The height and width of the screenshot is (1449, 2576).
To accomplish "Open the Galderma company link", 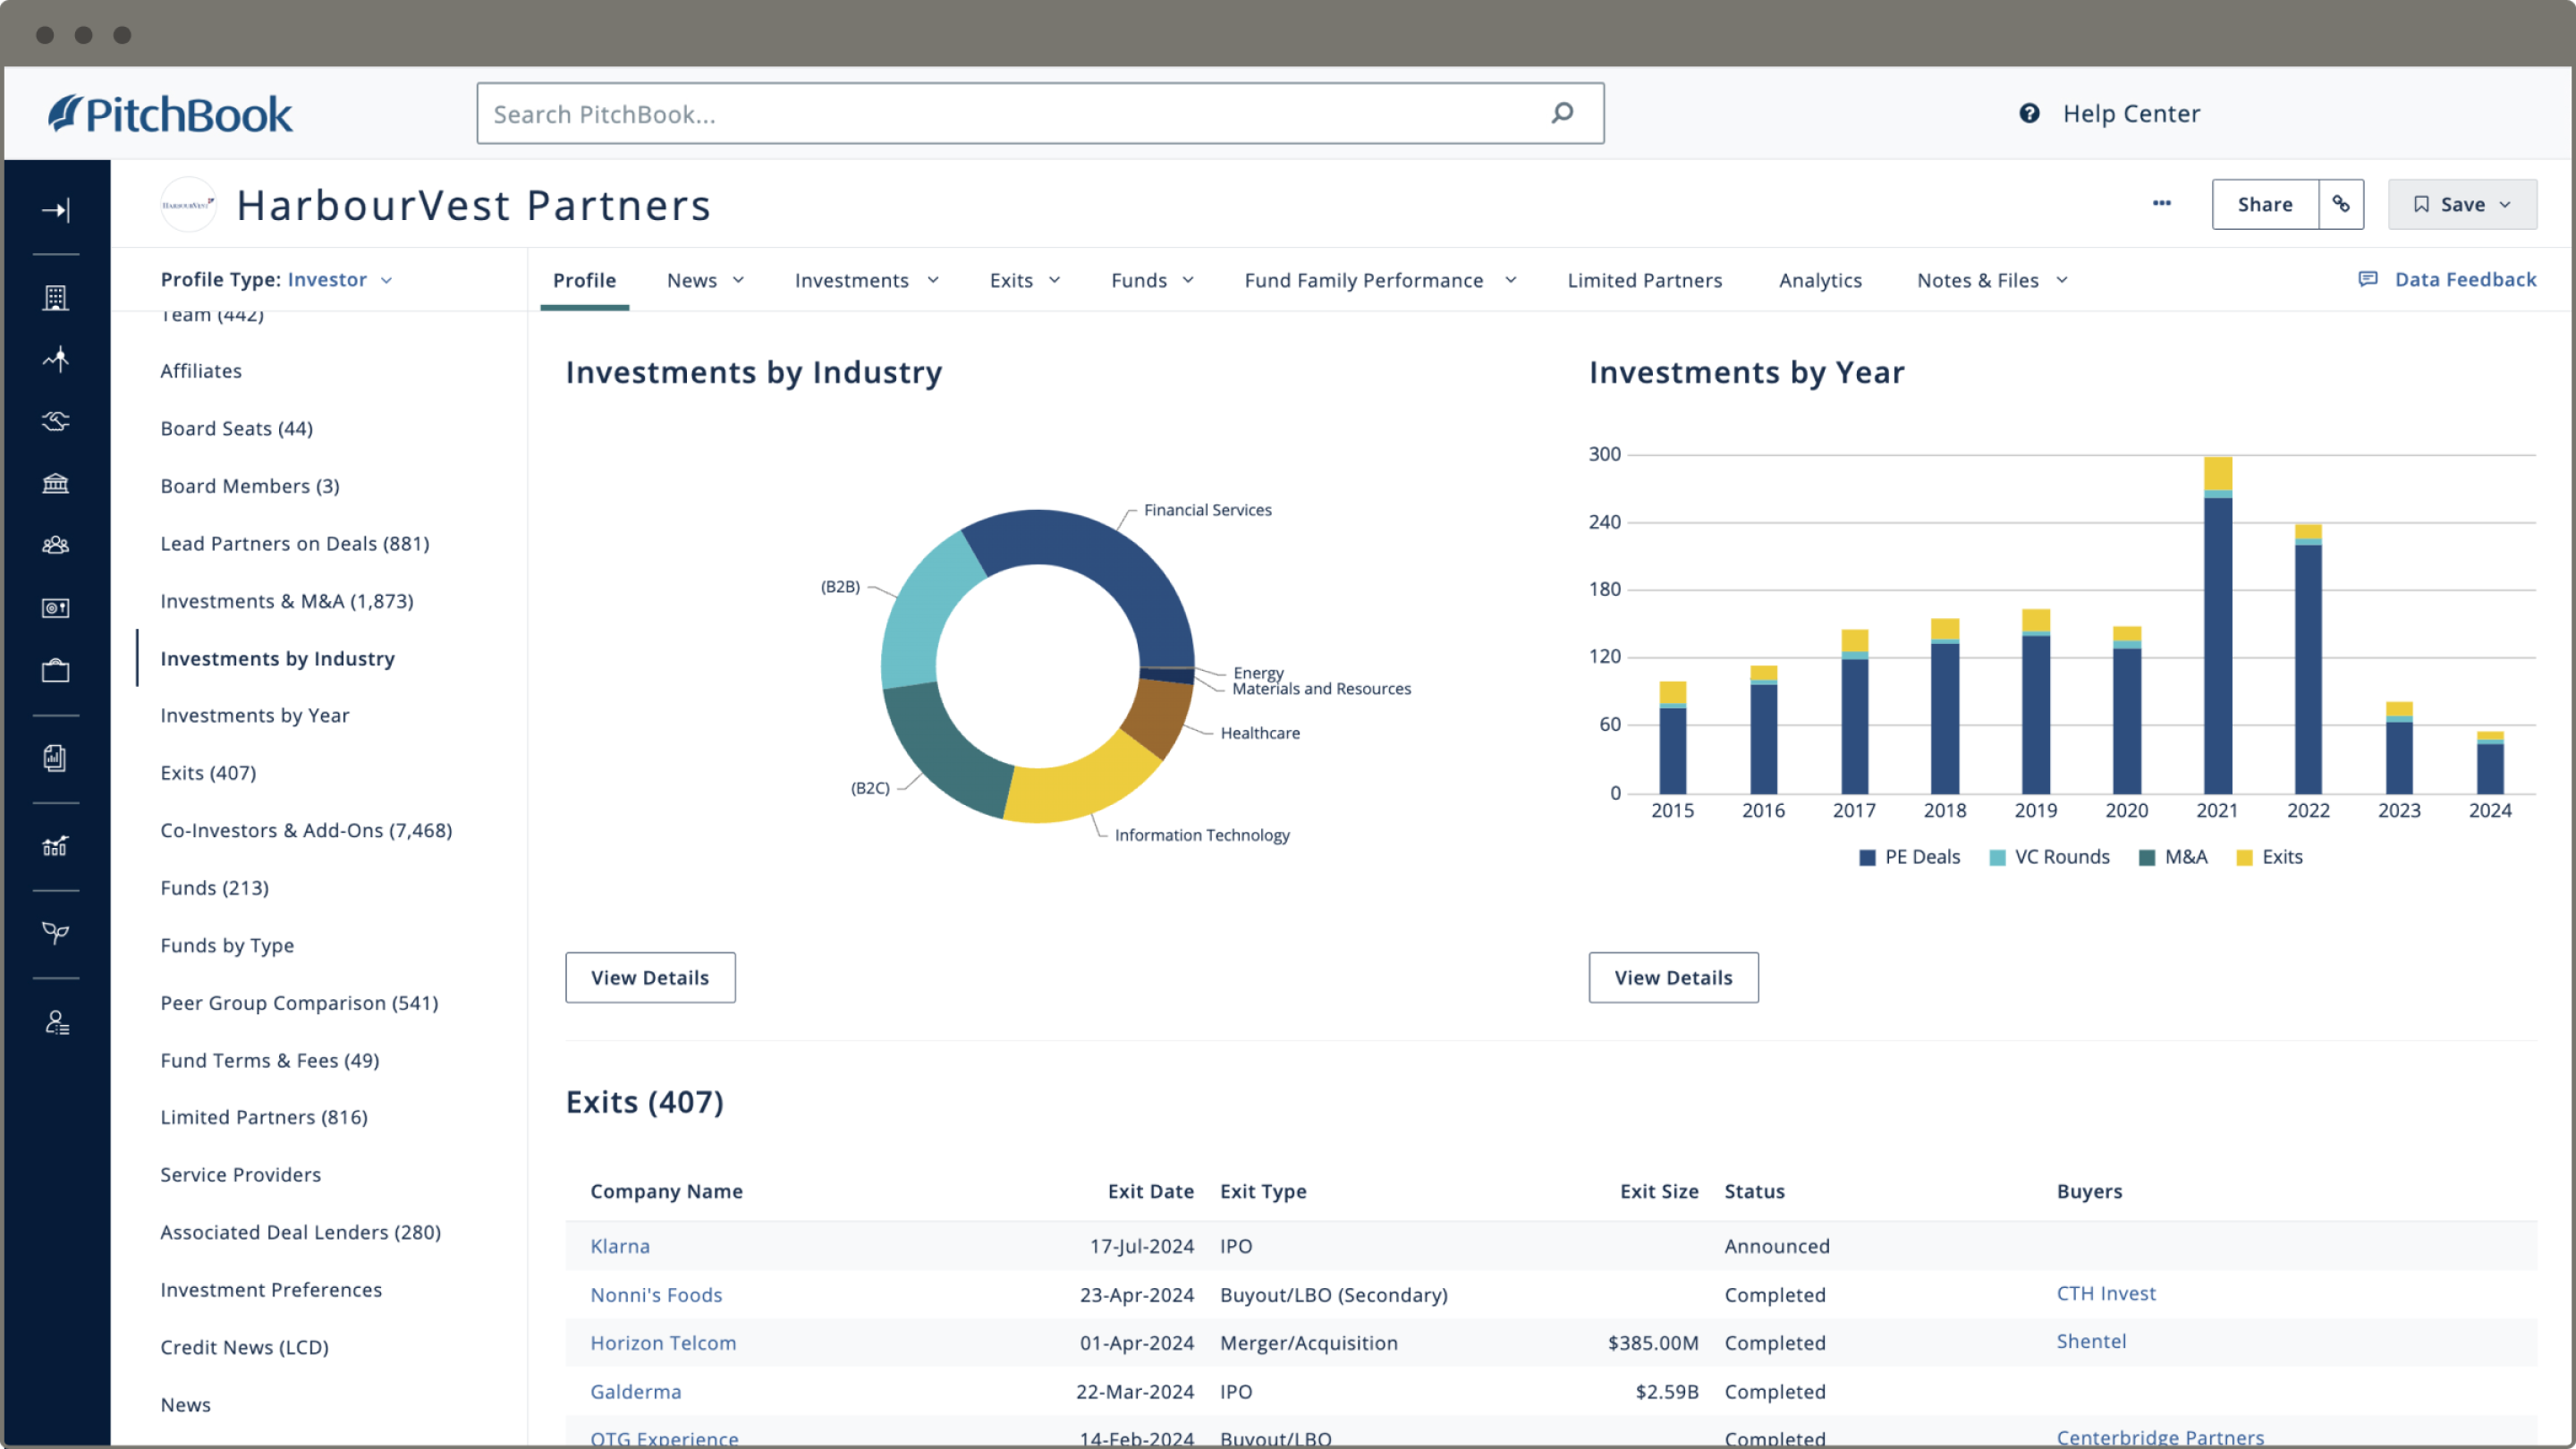I will 635,1392.
